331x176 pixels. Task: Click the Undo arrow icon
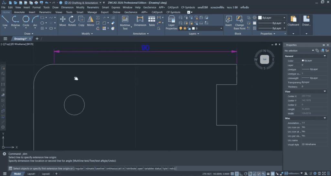coord(47,3)
